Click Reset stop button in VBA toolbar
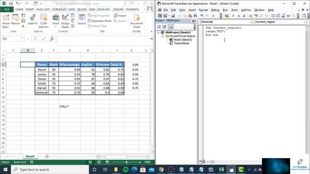The image size is (310, 174). [x=244, y=16]
